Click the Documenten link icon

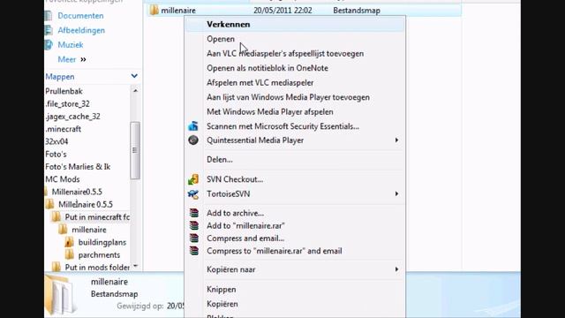[x=49, y=16]
